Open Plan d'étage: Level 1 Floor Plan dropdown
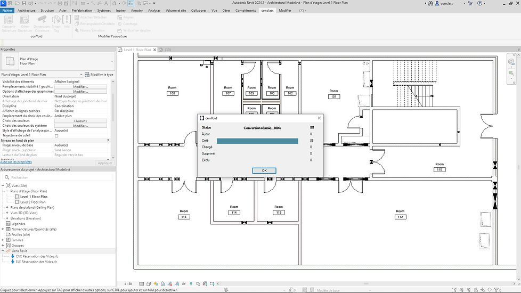Image resolution: width=521 pixels, height=293 pixels. tap(81, 75)
